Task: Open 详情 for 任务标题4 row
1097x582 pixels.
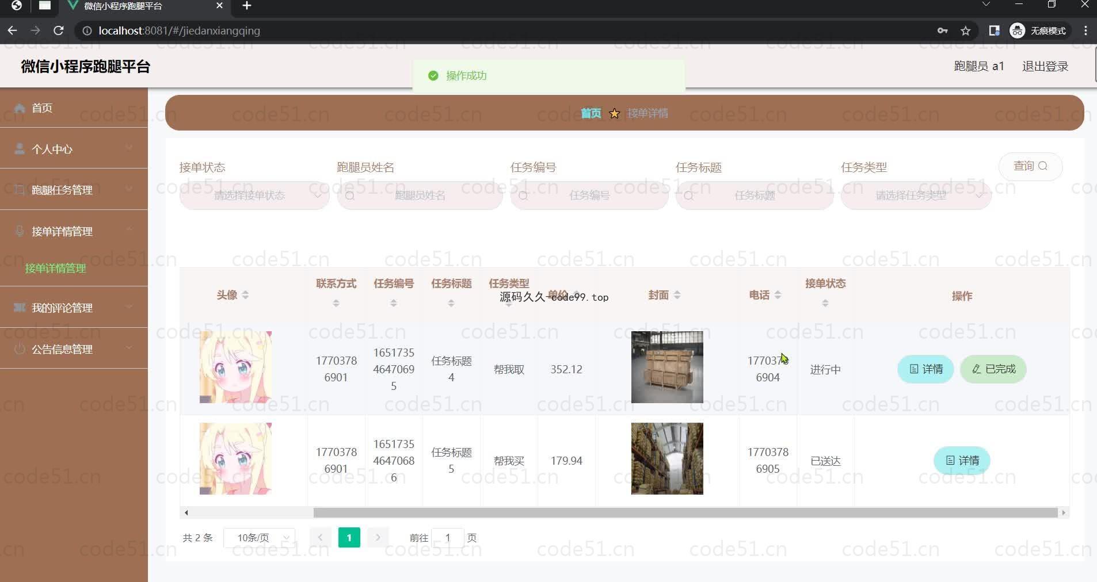Action: click(x=925, y=369)
